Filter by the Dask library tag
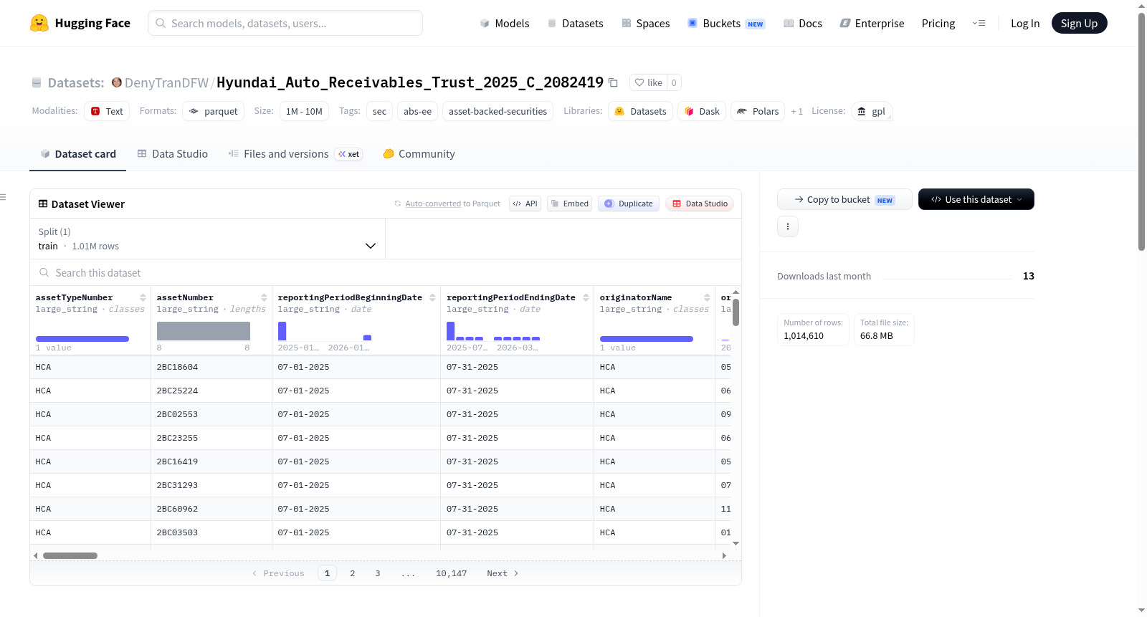The width and height of the screenshot is (1147, 617). coord(702,111)
